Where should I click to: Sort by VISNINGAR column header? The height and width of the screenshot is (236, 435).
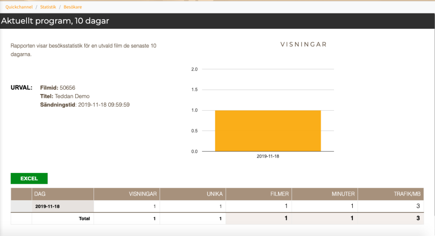tap(127, 194)
